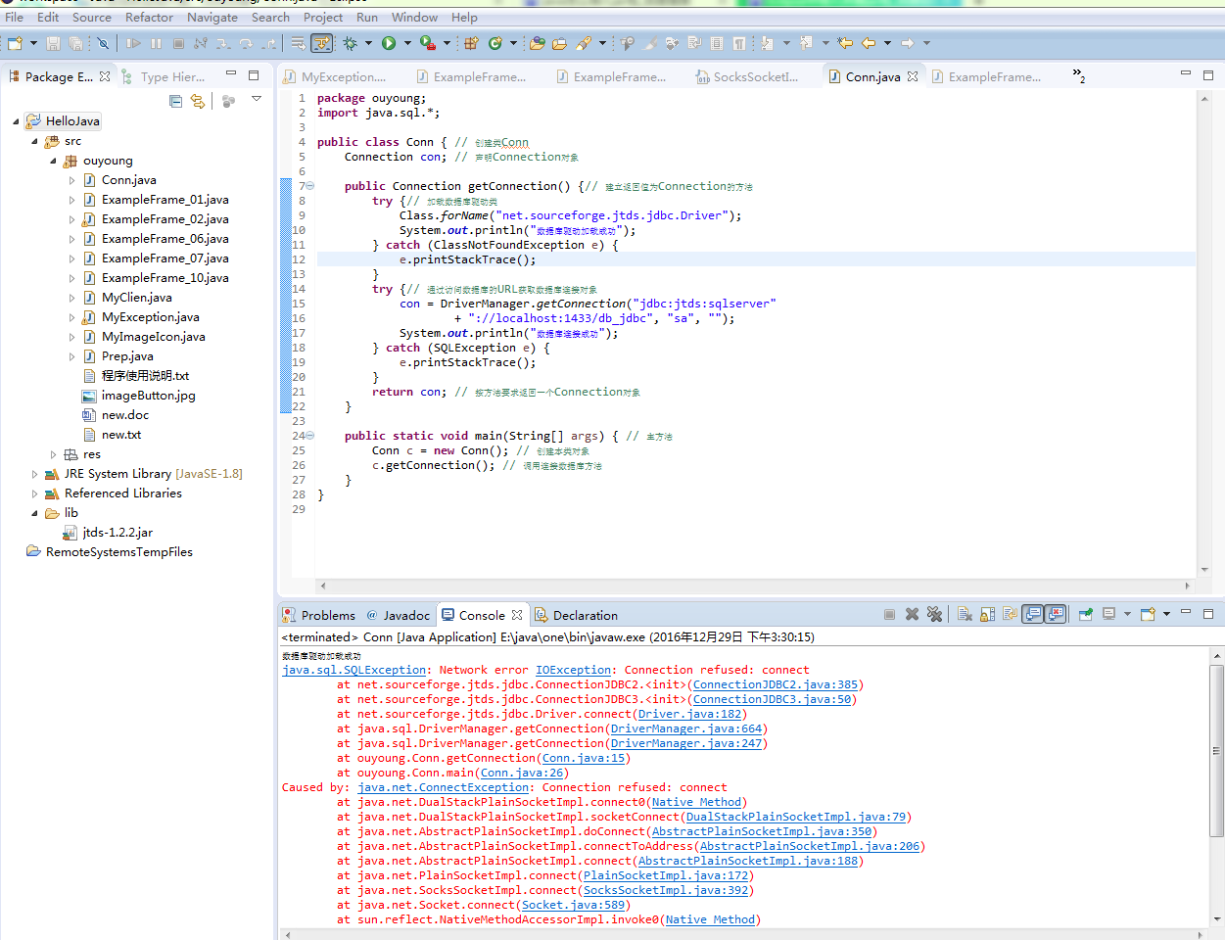Click the Pin Console icon

[x=1085, y=614]
